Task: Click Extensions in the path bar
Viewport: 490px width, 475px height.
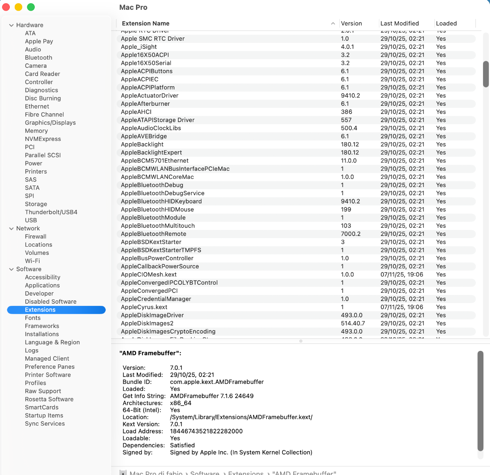Action: [x=246, y=473]
